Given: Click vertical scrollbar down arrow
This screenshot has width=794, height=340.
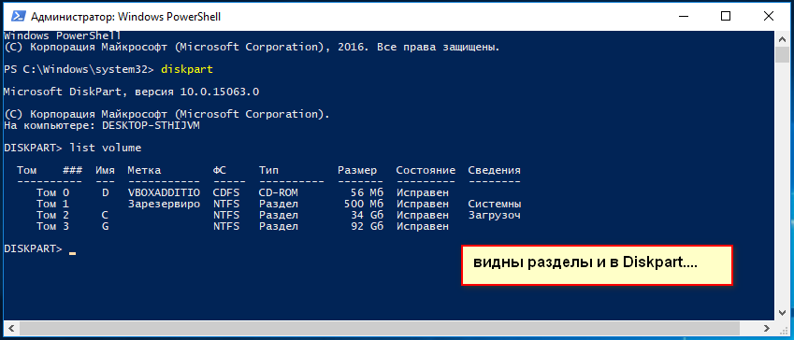Looking at the screenshot, I should (783, 313).
